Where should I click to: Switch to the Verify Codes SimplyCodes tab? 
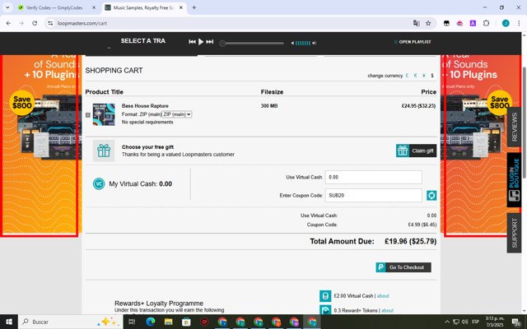(x=54, y=7)
